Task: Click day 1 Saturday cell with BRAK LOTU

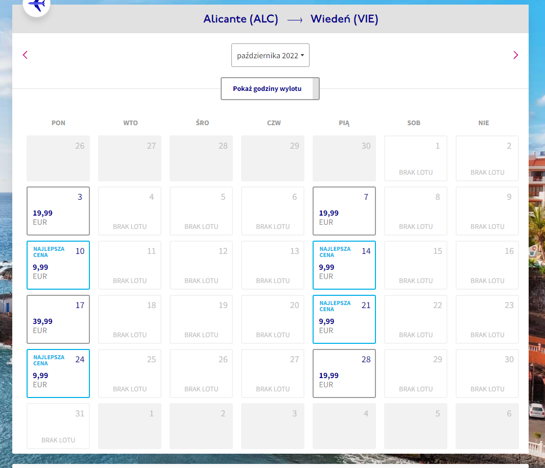Action: 416,158
